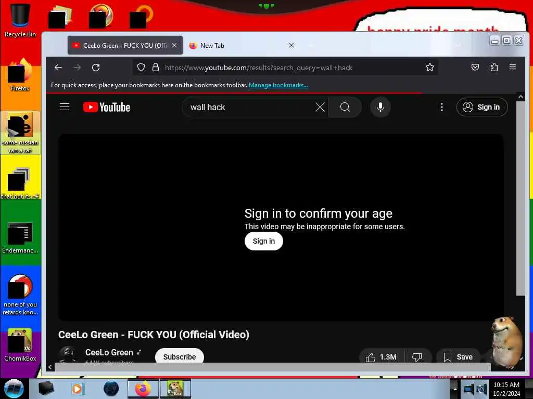Run the YouTube search magnifier button
The width and height of the screenshot is (533, 399).
345,107
